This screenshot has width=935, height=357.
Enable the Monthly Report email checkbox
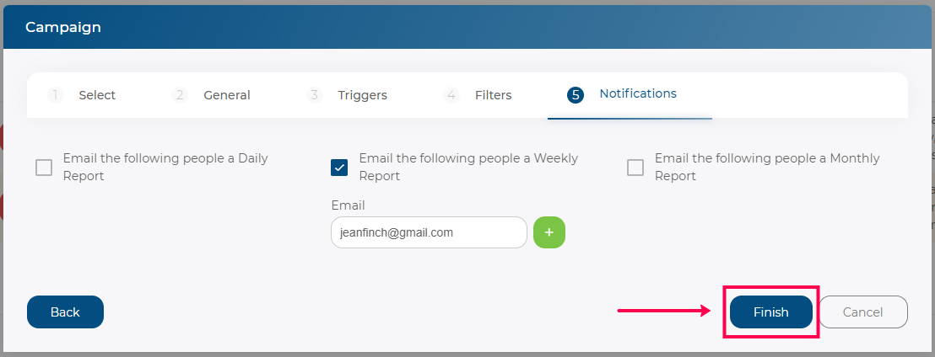[635, 168]
